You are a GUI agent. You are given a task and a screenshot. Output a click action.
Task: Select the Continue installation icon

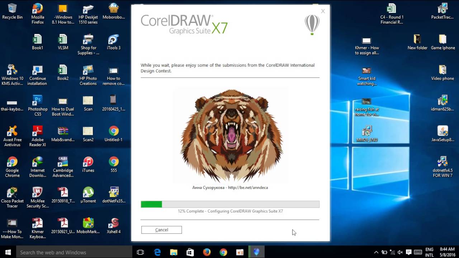coord(38,75)
